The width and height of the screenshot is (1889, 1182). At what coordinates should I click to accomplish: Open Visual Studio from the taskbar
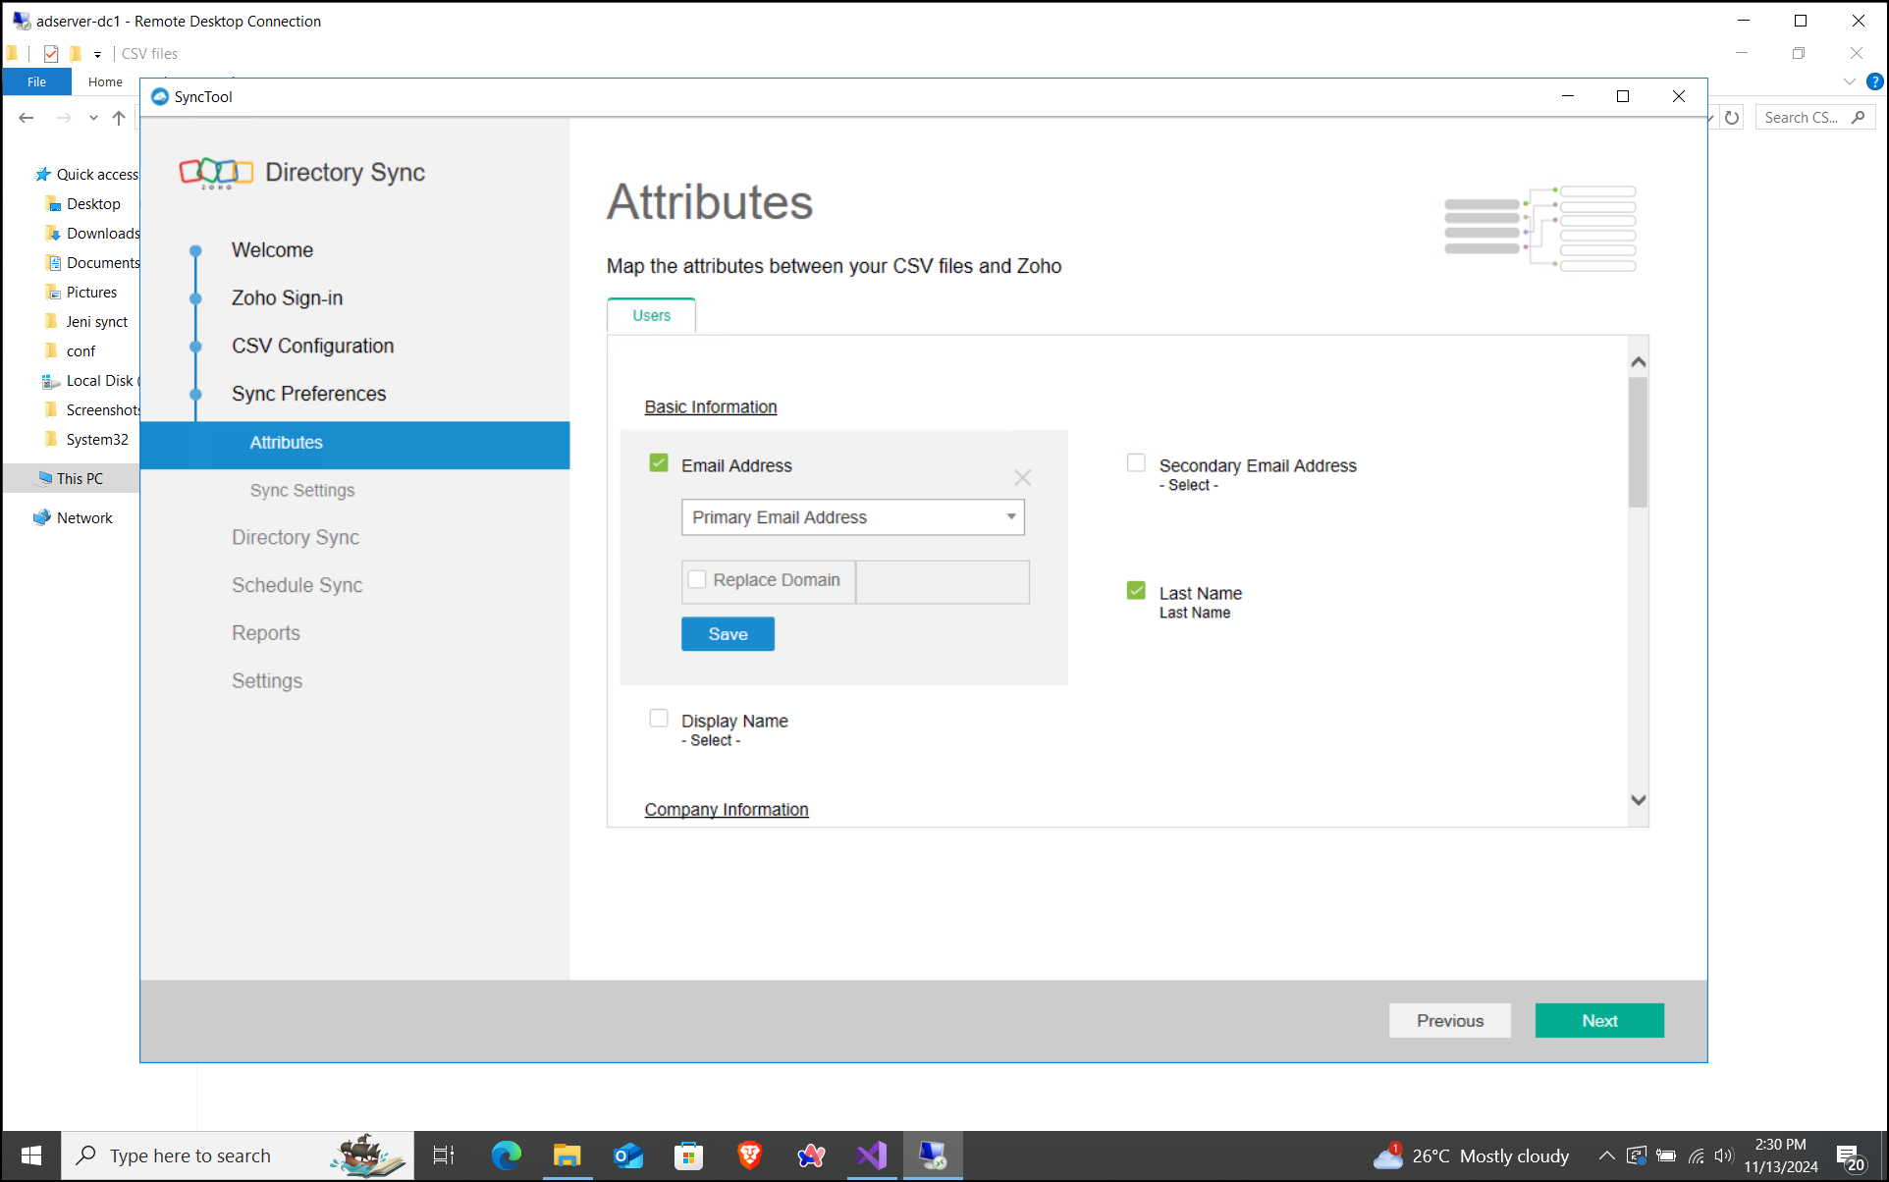[871, 1155]
